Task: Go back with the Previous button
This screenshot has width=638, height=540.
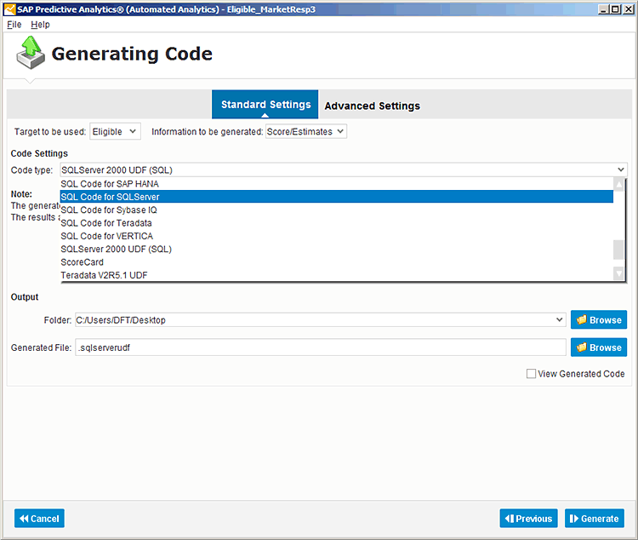Action: pyautogui.click(x=528, y=519)
